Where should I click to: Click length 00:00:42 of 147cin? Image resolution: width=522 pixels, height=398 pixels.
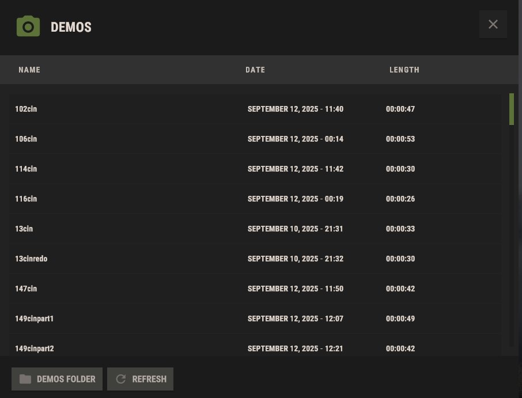click(x=400, y=289)
